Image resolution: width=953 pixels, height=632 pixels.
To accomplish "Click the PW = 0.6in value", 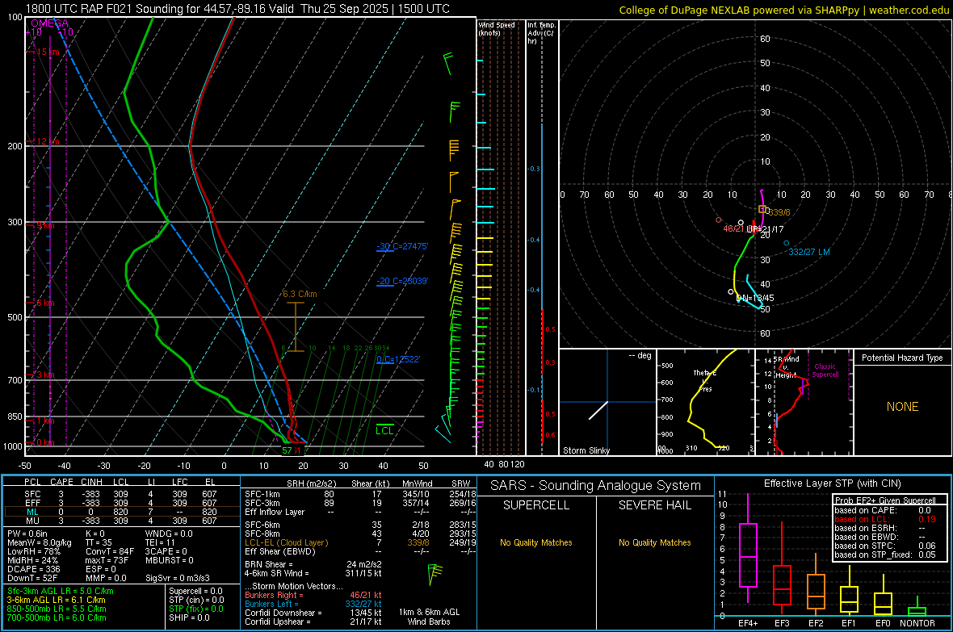I will coord(27,534).
